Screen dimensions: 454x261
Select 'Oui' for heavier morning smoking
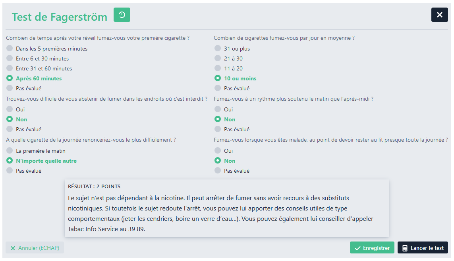[218, 109]
